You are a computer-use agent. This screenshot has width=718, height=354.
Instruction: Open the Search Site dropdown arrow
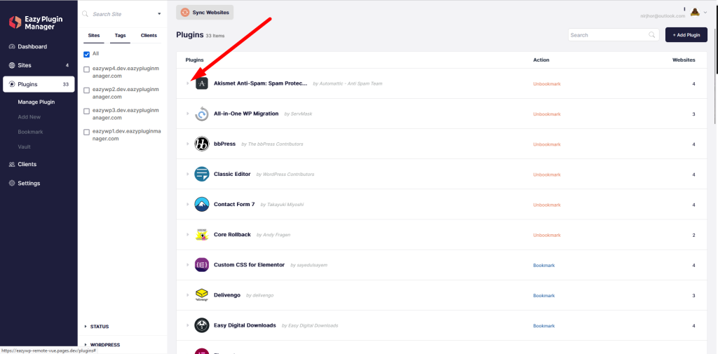[x=159, y=14]
